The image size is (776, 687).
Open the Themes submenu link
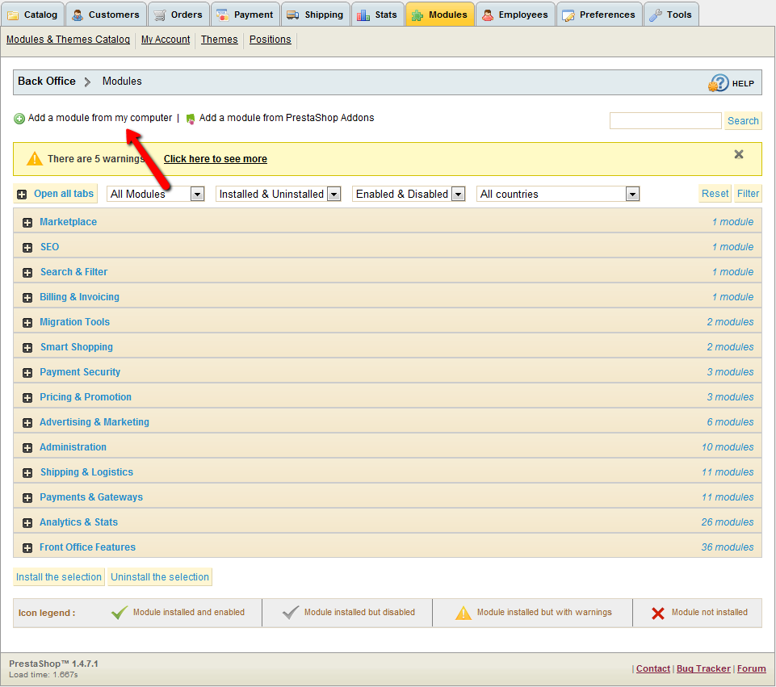[220, 40]
